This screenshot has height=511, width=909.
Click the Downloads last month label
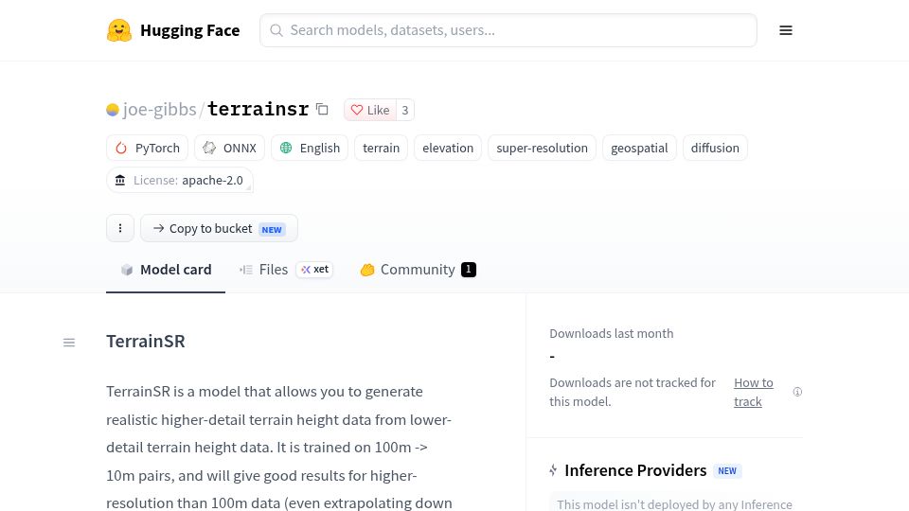click(x=612, y=334)
